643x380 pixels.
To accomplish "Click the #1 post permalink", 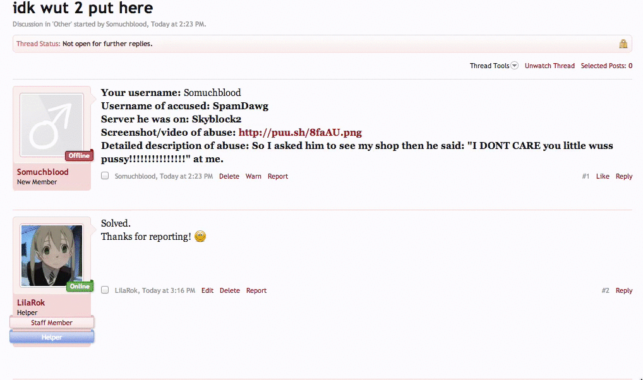I will click(x=586, y=176).
